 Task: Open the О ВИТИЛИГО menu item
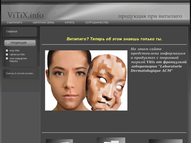click(x=14, y=23)
